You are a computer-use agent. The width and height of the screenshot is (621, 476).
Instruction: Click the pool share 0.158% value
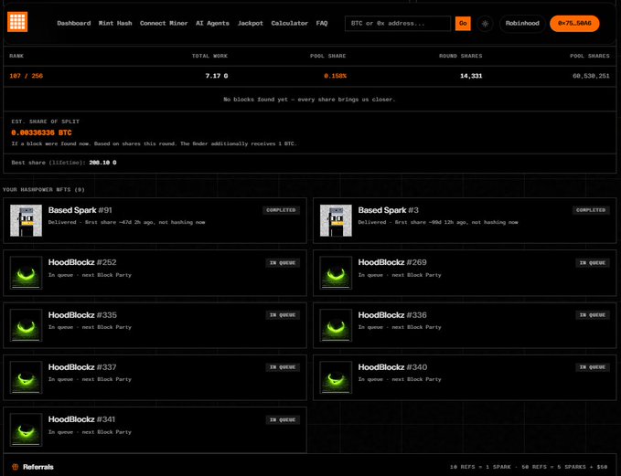pos(335,76)
